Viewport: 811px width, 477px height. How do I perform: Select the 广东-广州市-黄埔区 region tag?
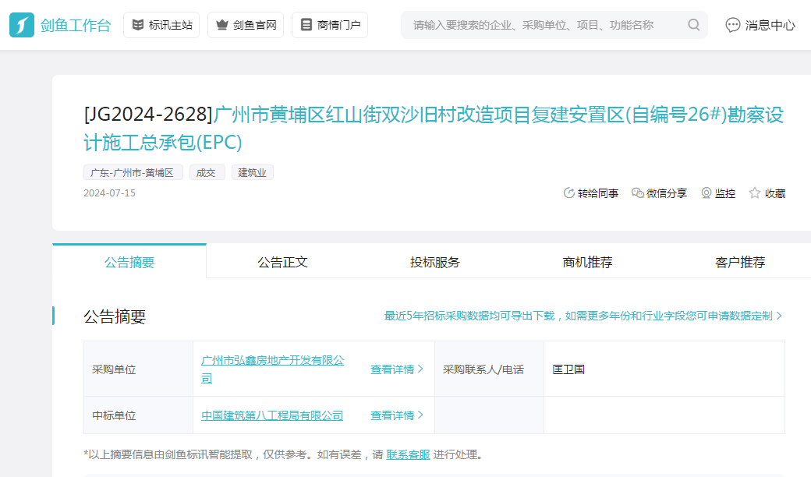[x=133, y=172]
